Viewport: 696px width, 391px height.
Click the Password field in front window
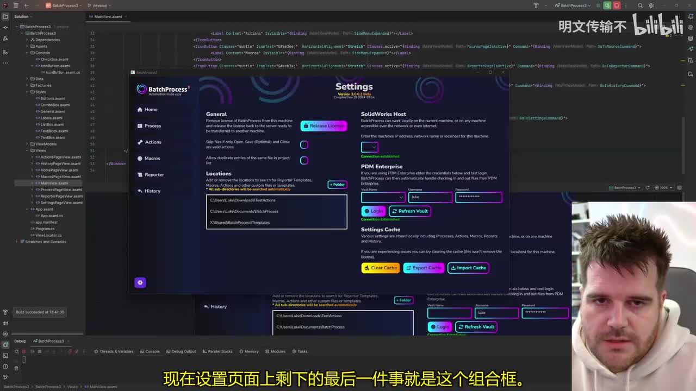(x=478, y=197)
